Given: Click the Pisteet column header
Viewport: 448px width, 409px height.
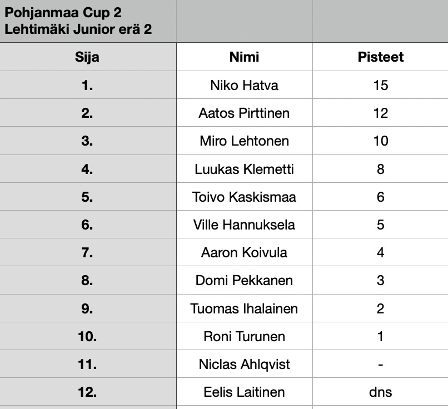Looking at the screenshot, I should pyautogui.click(x=380, y=57).
